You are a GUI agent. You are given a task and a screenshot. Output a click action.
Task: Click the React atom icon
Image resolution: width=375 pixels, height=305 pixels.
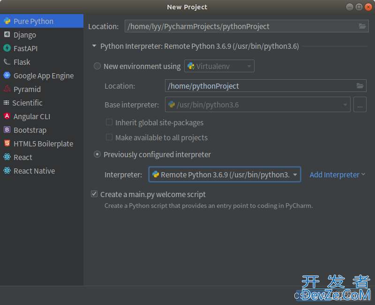coord(7,157)
